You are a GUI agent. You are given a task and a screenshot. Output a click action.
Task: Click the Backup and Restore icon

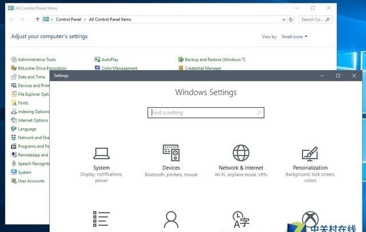(x=181, y=59)
